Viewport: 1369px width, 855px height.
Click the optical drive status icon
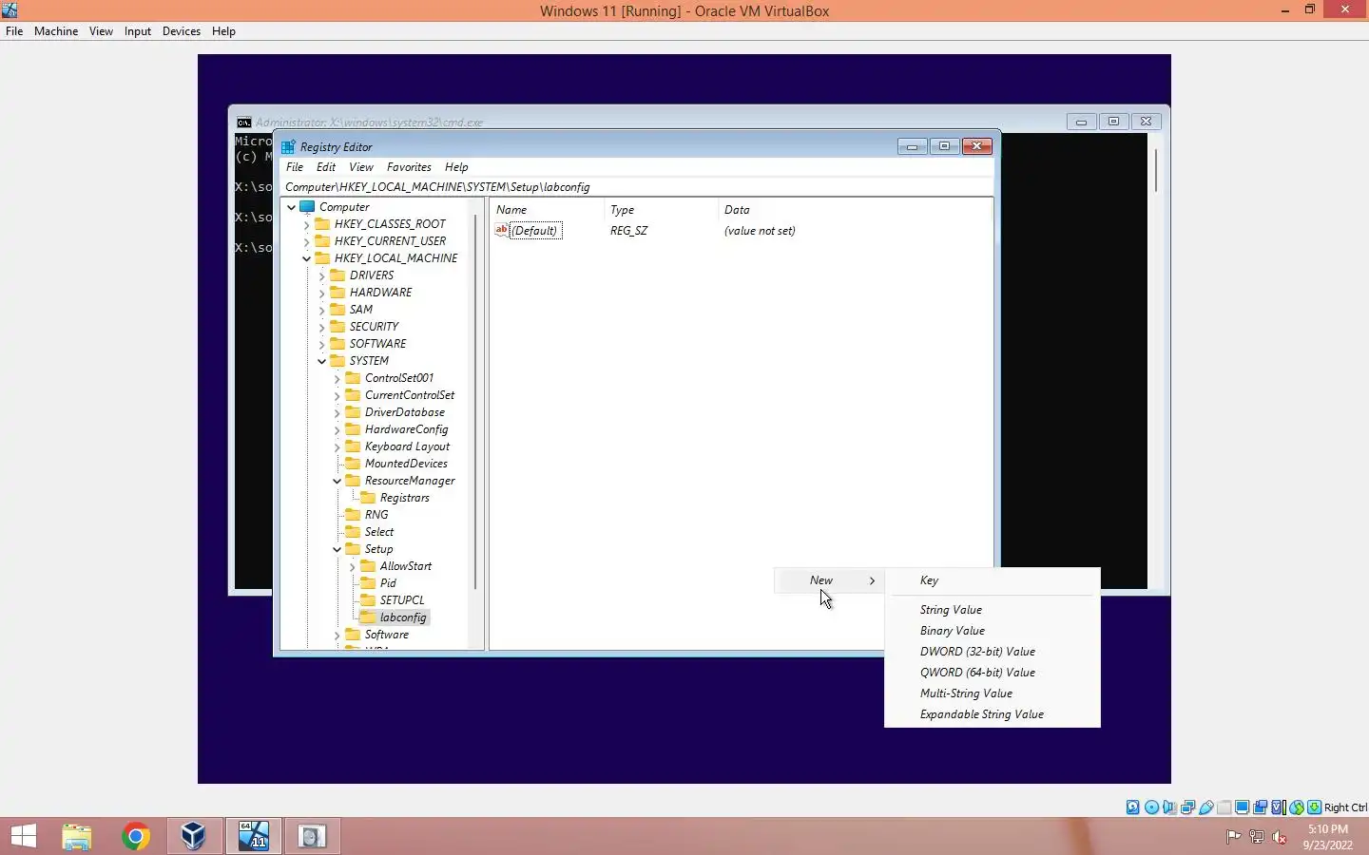point(1151,807)
